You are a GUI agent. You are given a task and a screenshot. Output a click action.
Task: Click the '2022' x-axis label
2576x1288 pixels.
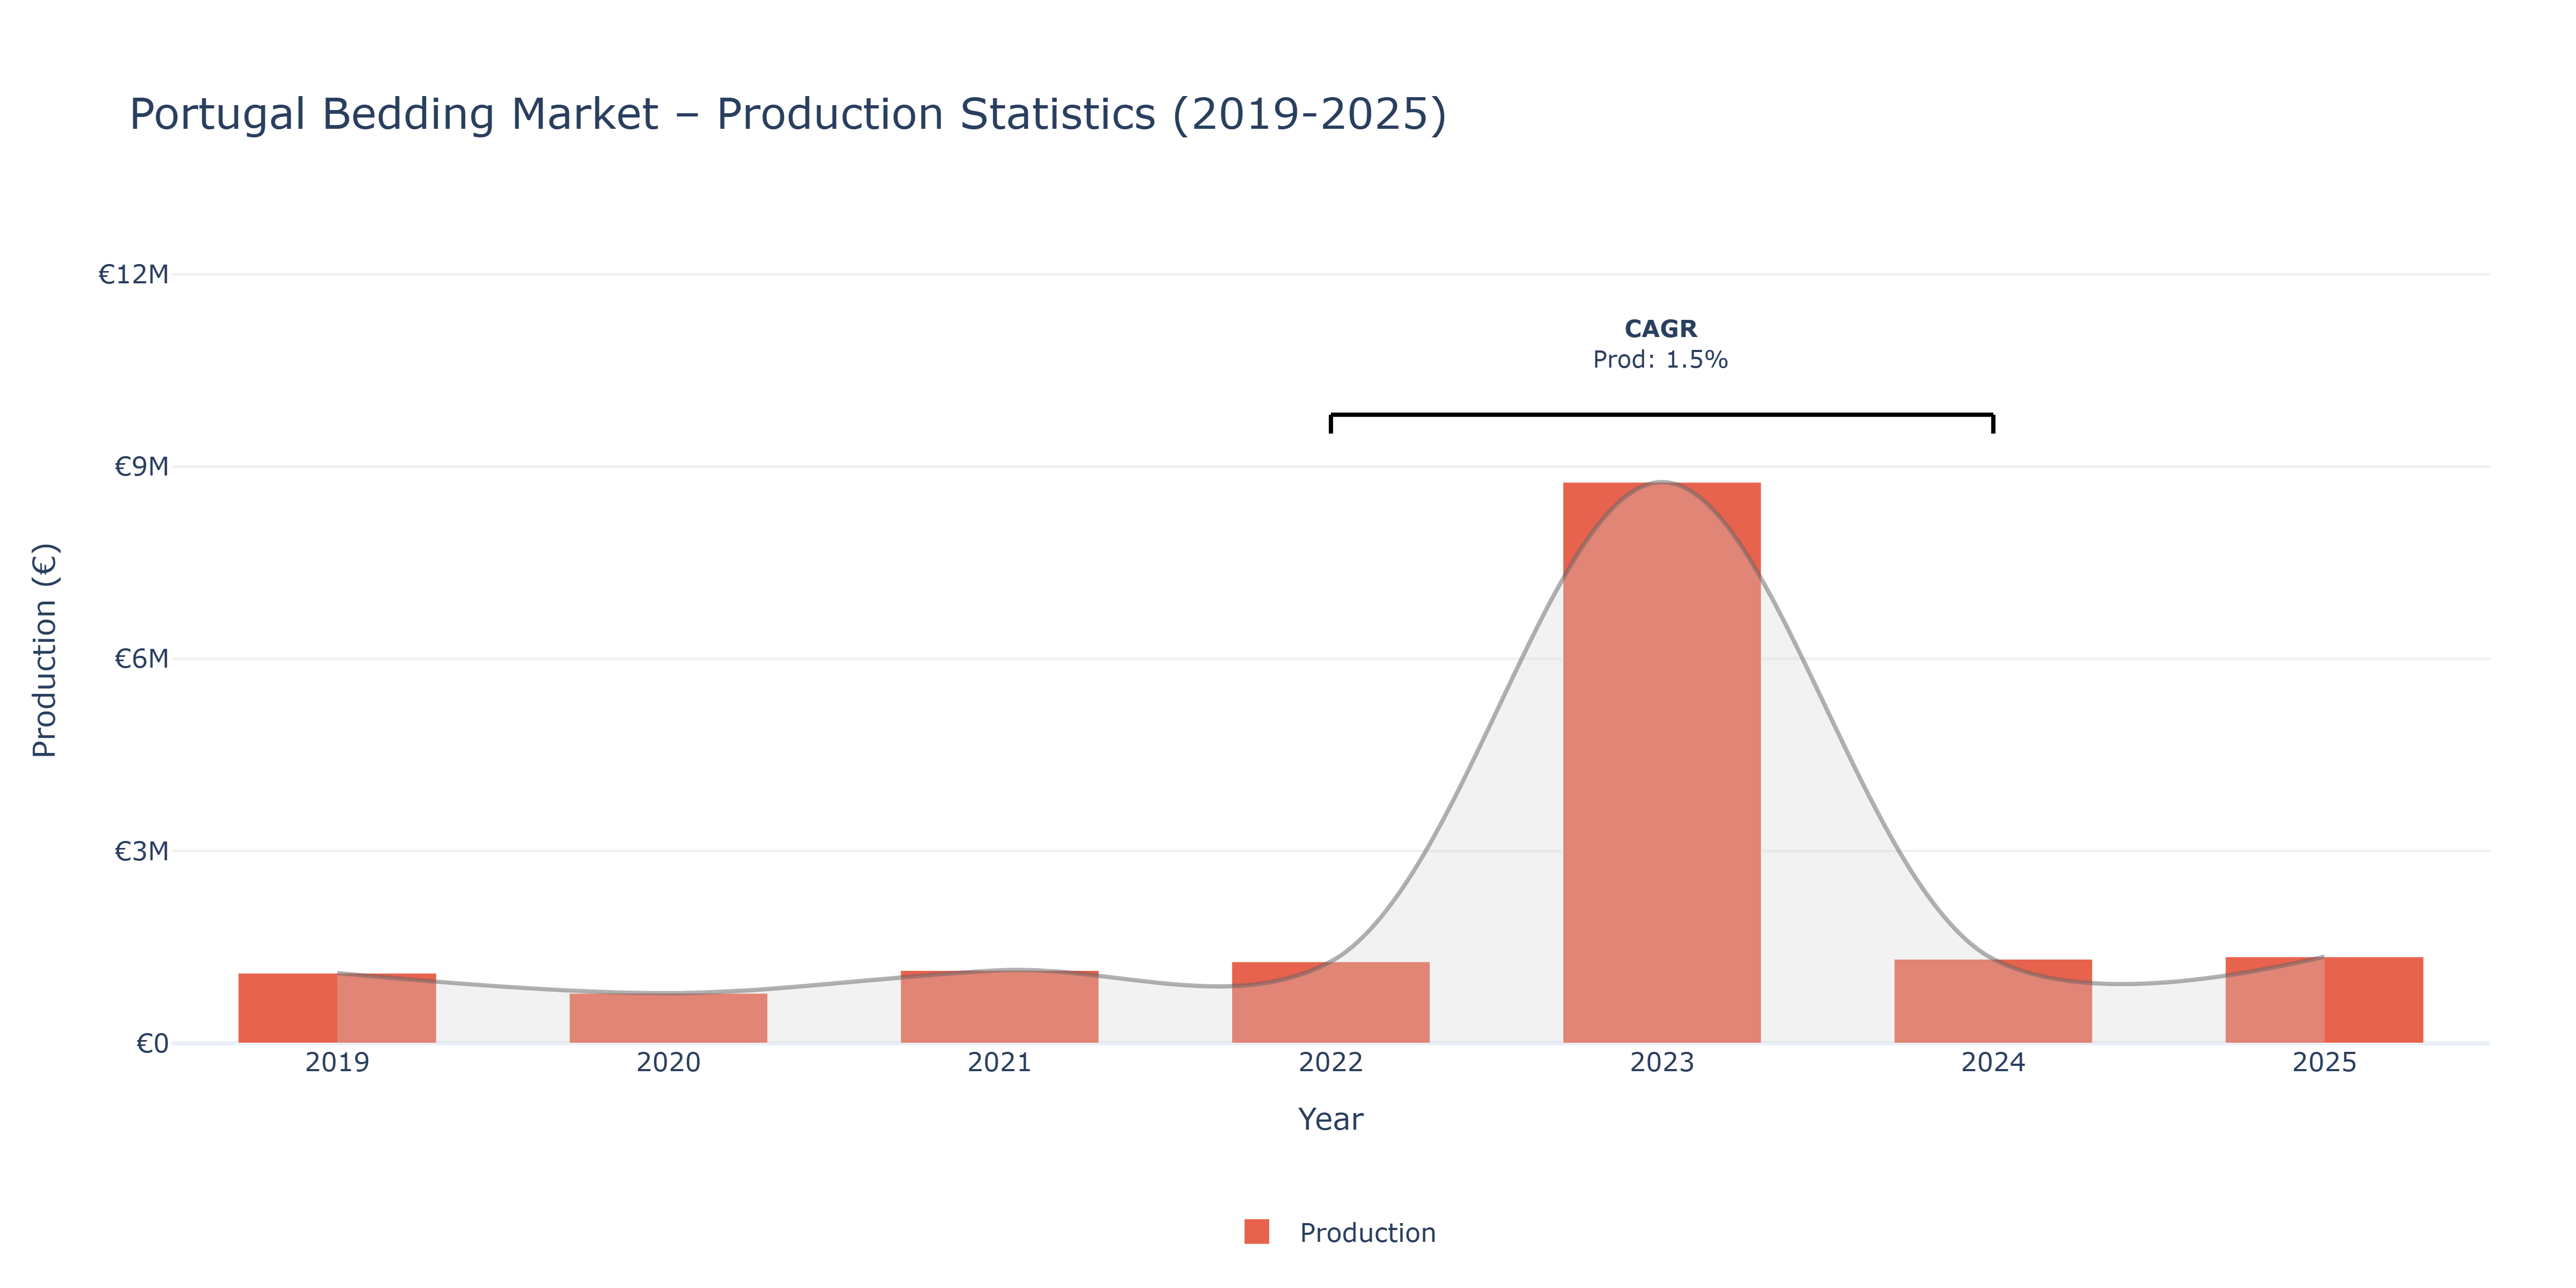coord(1330,1062)
